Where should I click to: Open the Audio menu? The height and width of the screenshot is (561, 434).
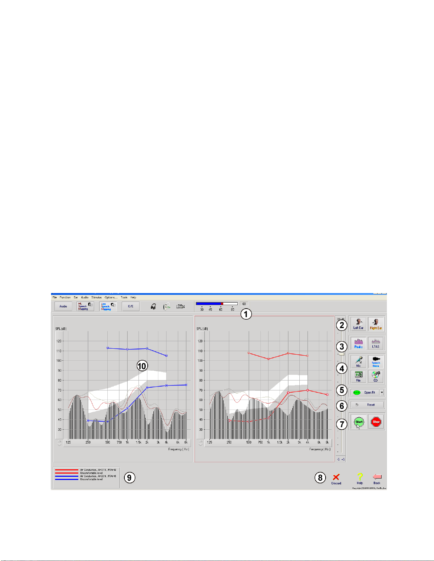coord(85,297)
